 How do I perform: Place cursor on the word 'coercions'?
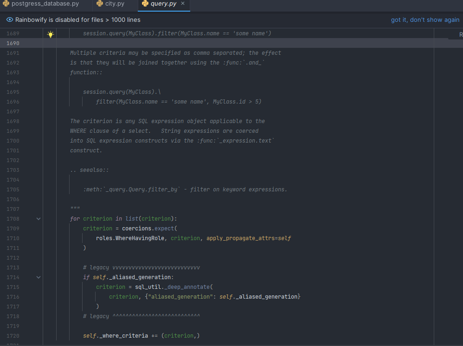click(135, 228)
